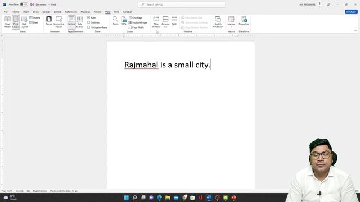Split the document window
The width and height of the screenshot is (360, 202).
pyautogui.click(x=174, y=21)
